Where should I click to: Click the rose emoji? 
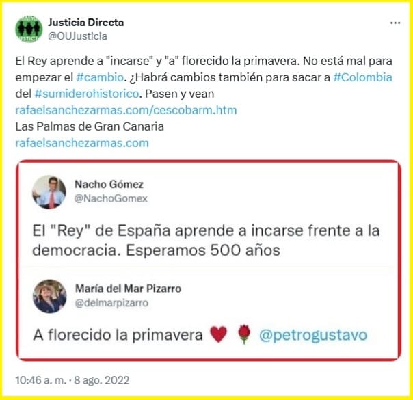click(x=244, y=334)
